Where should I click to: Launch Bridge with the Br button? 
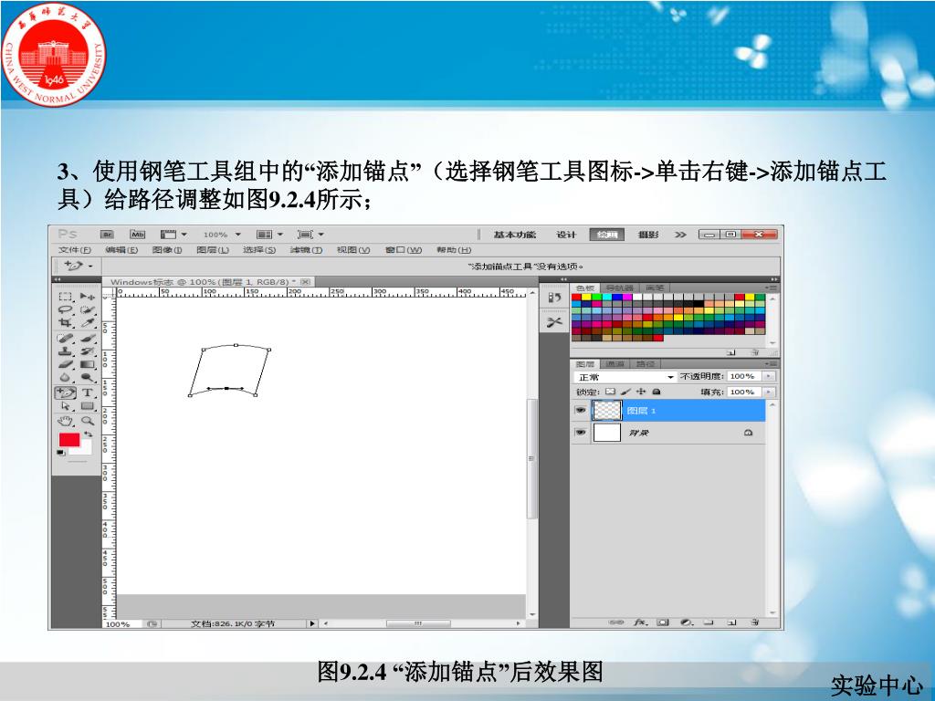[108, 235]
